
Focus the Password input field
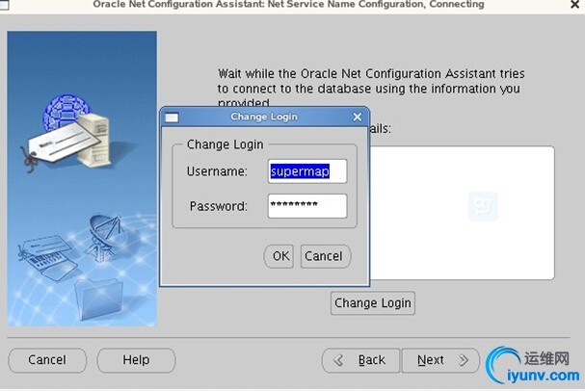pyautogui.click(x=307, y=206)
